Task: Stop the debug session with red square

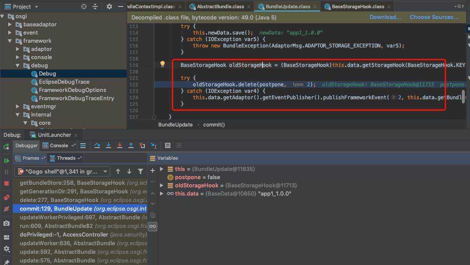Action: pos(6,183)
